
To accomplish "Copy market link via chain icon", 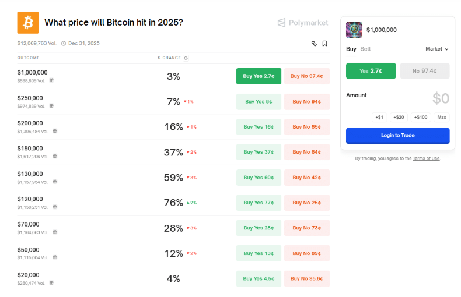I will pos(314,44).
